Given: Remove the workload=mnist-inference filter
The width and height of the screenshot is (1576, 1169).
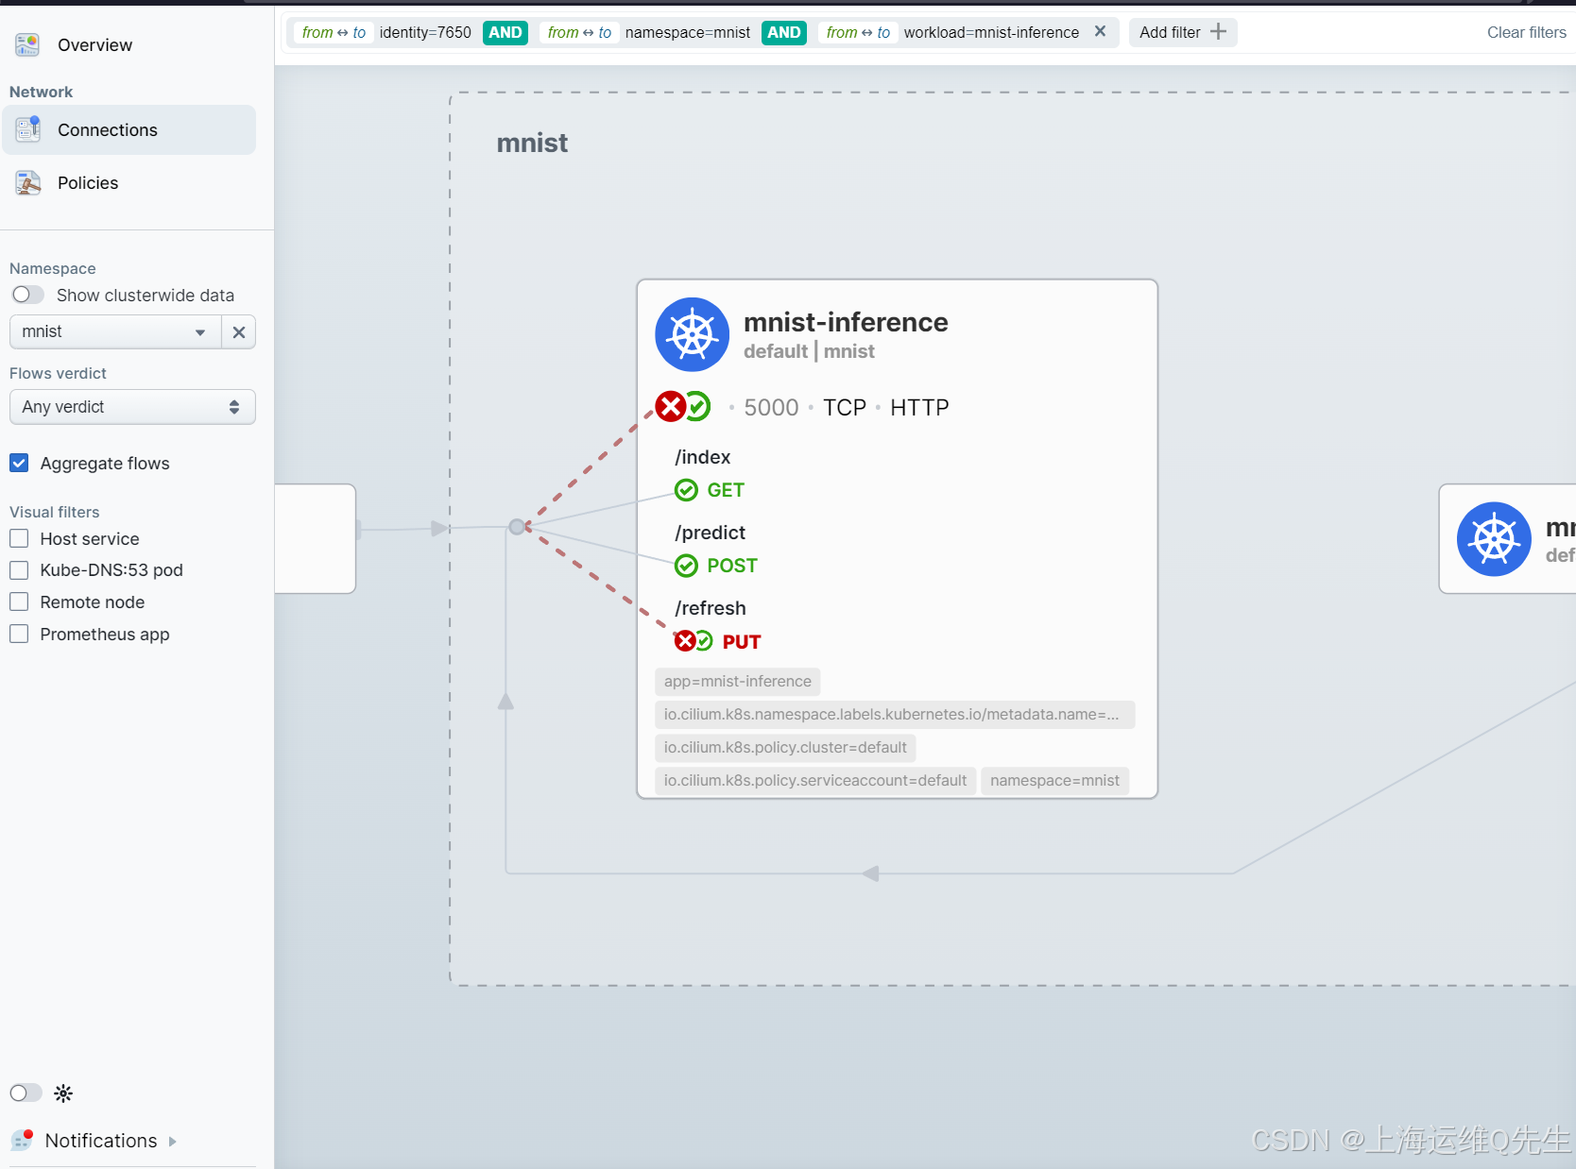Looking at the screenshot, I should pos(1100,31).
